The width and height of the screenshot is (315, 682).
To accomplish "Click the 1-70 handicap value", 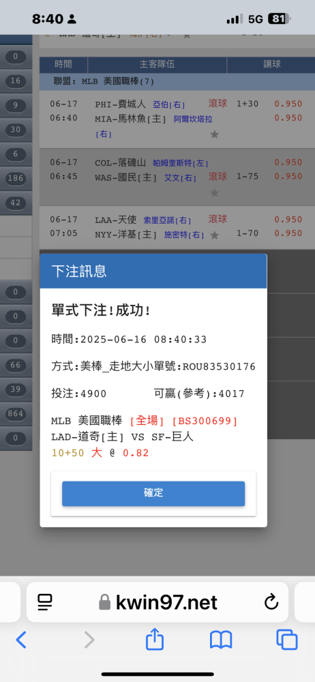I will click(247, 233).
